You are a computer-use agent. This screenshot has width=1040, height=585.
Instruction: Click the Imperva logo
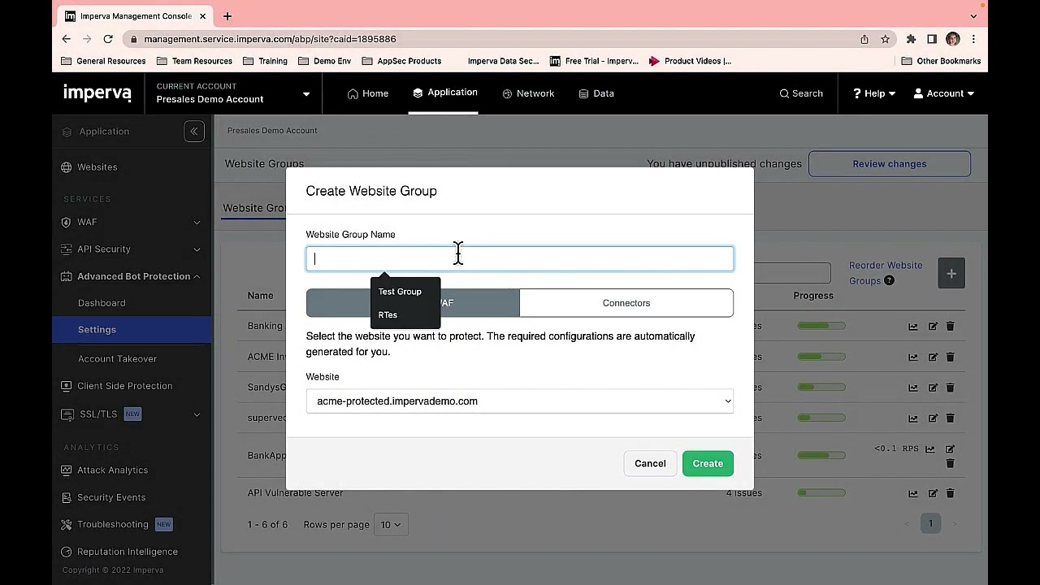[97, 93]
